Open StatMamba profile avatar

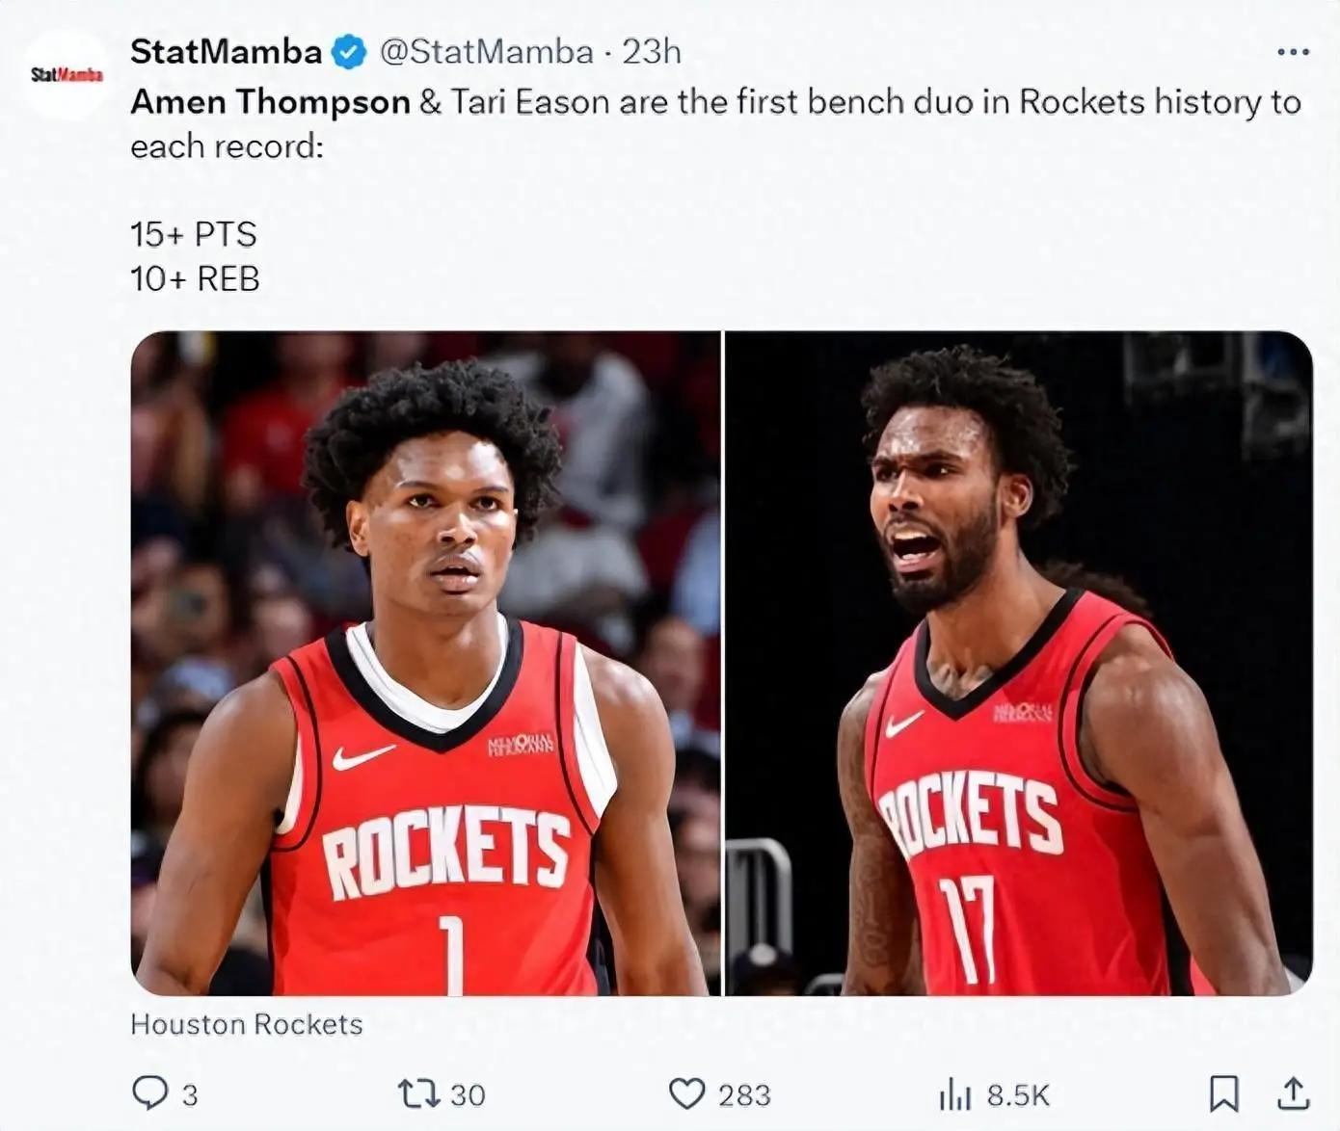[x=67, y=73]
